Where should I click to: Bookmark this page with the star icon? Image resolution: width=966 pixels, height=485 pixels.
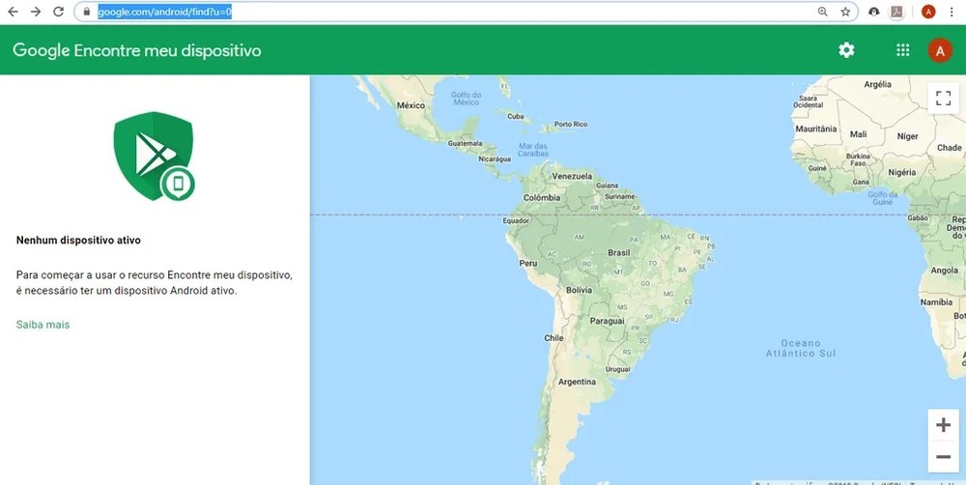[x=845, y=12]
